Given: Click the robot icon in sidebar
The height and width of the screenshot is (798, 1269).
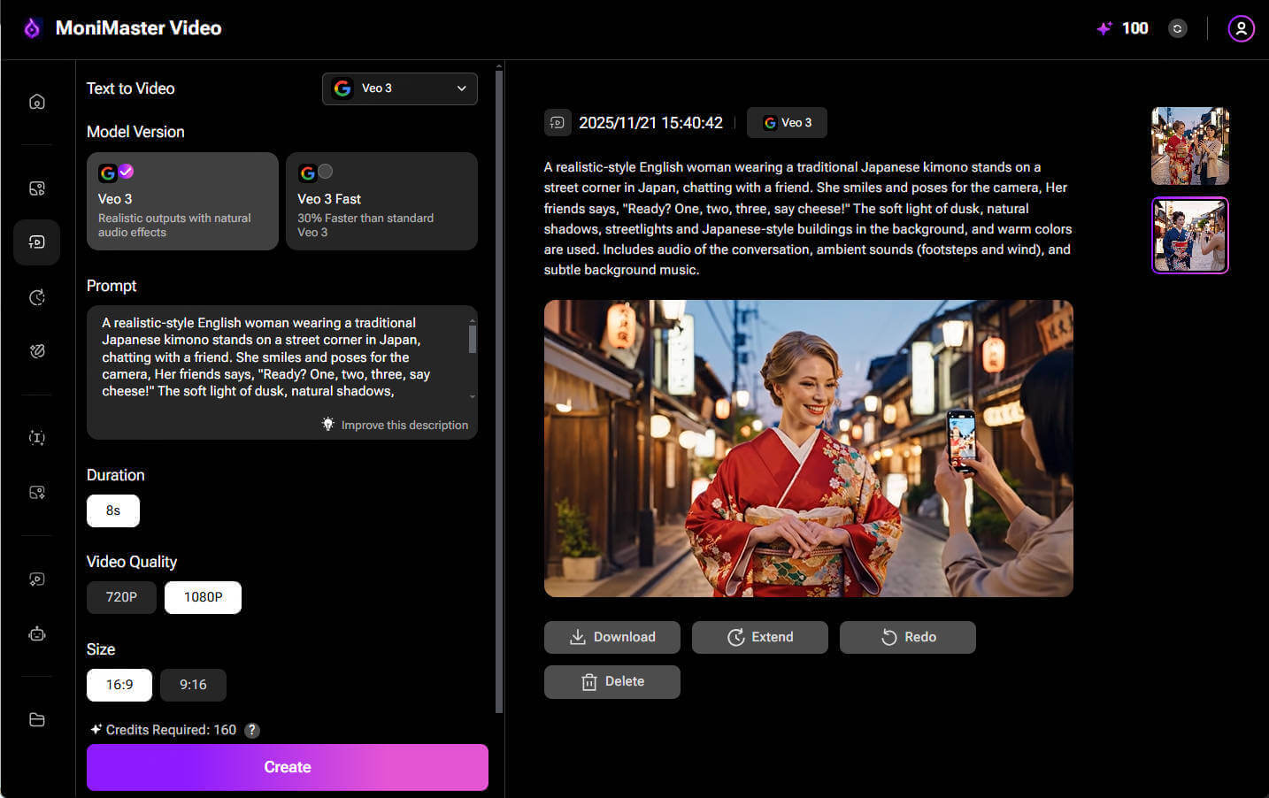Looking at the screenshot, I should pos(36,633).
